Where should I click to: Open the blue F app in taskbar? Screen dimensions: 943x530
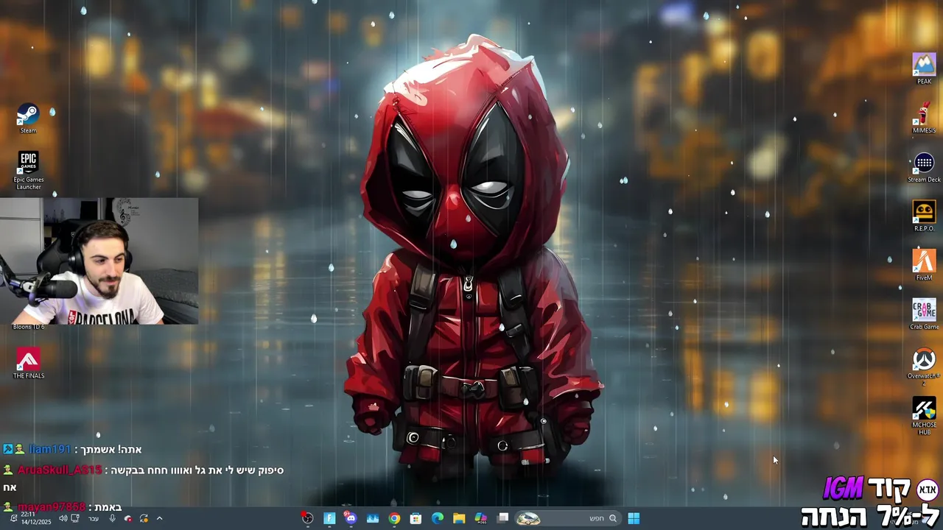(329, 518)
